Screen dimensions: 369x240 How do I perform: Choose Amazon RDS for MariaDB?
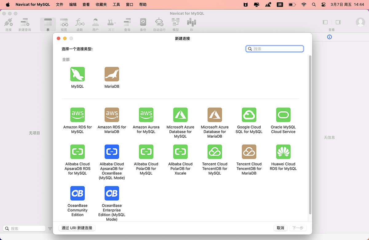coord(112,115)
